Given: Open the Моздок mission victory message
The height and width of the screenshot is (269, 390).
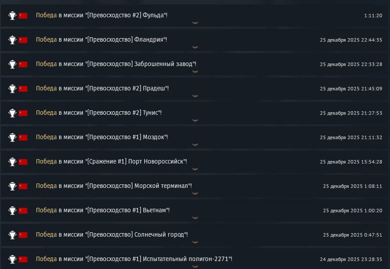Looking at the screenshot, I should pyautogui.click(x=102, y=137).
